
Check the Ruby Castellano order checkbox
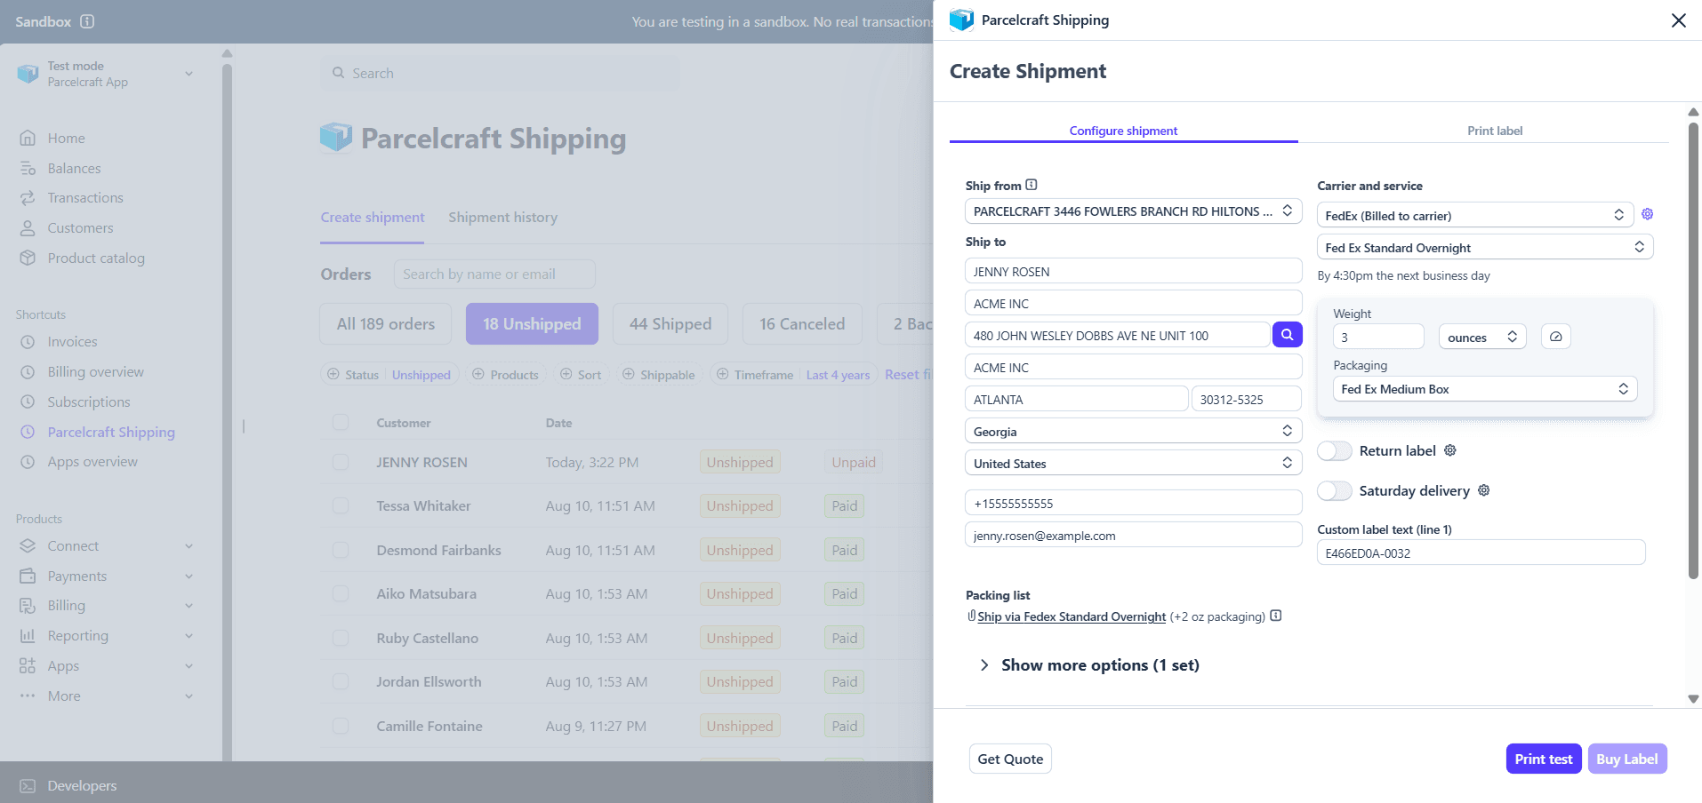pos(341,638)
